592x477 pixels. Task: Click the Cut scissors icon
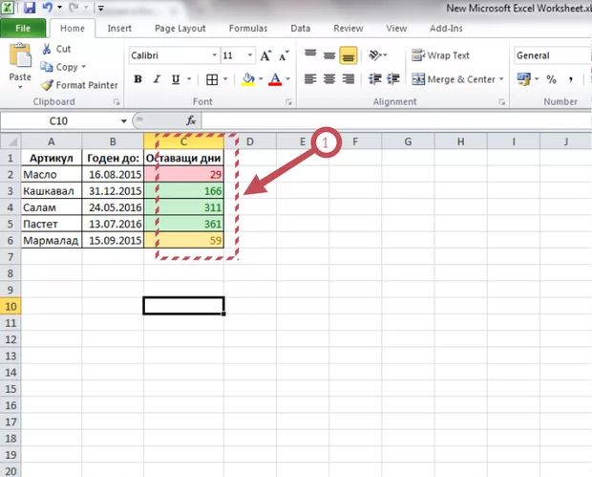[47, 49]
